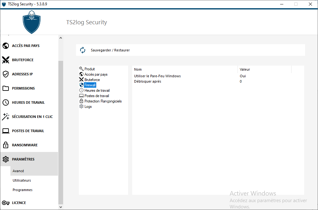Image resolution: width=318 pixels, height=210 pixels.
Task: Click the globe icon for Accès par pays sidebar
Action: [6, 46]
